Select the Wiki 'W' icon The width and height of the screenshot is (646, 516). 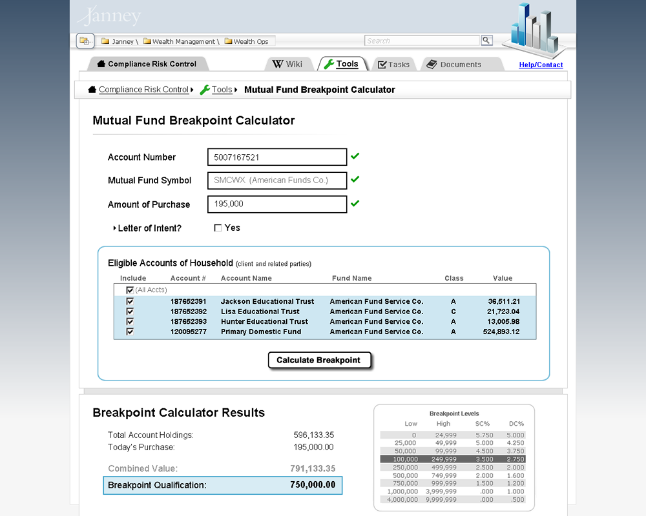click(278, 63)
